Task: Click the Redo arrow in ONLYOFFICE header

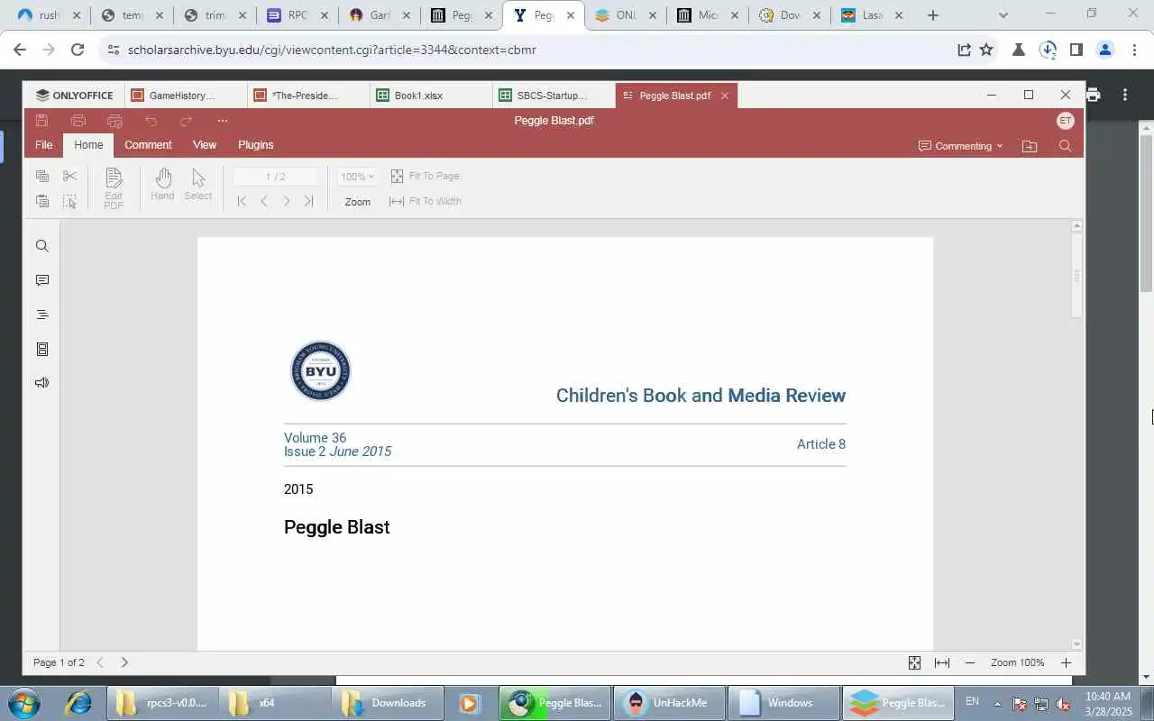Action: click(x=187, y=121)
